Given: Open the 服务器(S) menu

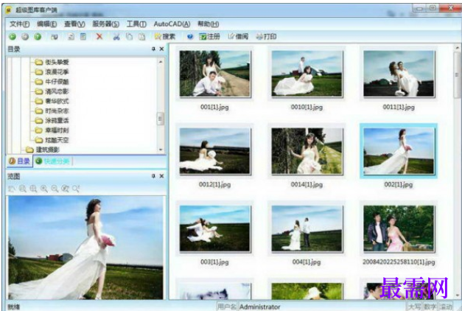Looking at the screenshot, I should (x=105, y=24).
